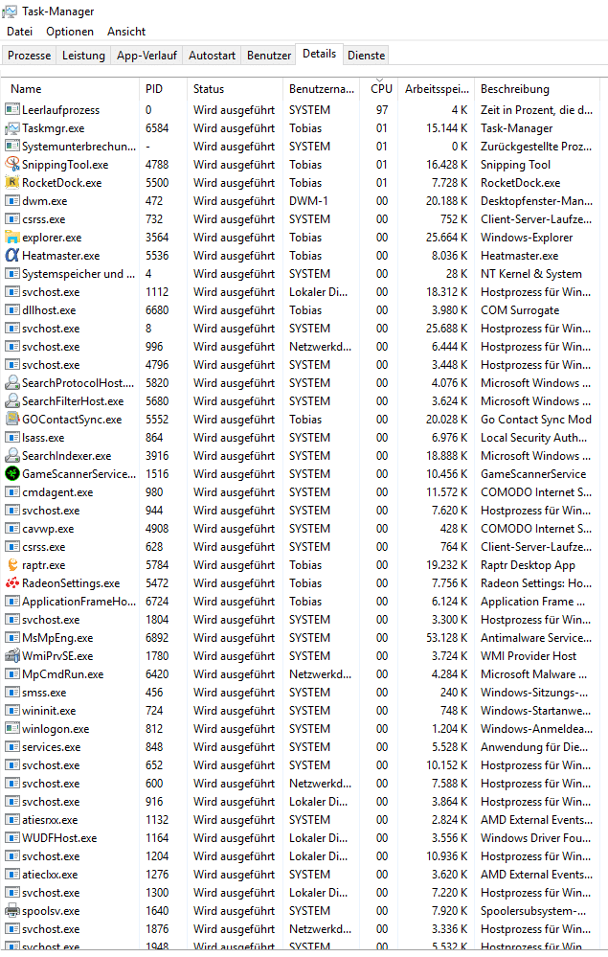Click the CPU value 97
The width and height of the screenshot is (608, 957).
(x=382, y=110)
